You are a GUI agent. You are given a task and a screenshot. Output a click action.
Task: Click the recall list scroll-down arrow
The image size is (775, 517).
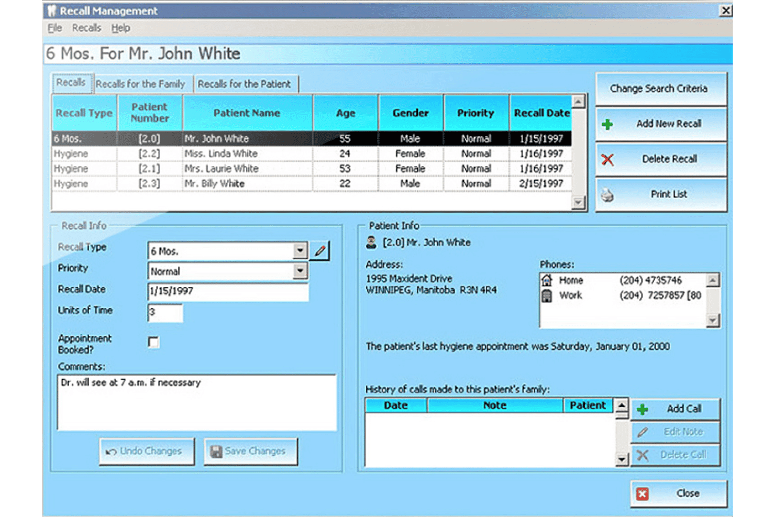(x=579, y=203)
